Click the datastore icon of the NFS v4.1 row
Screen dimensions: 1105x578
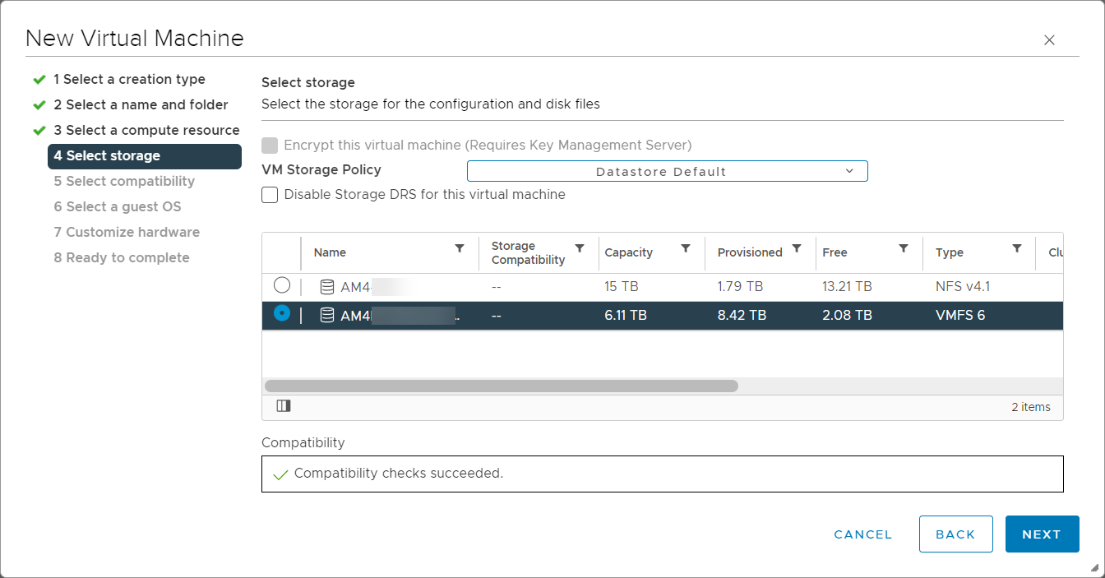[327, 287]
